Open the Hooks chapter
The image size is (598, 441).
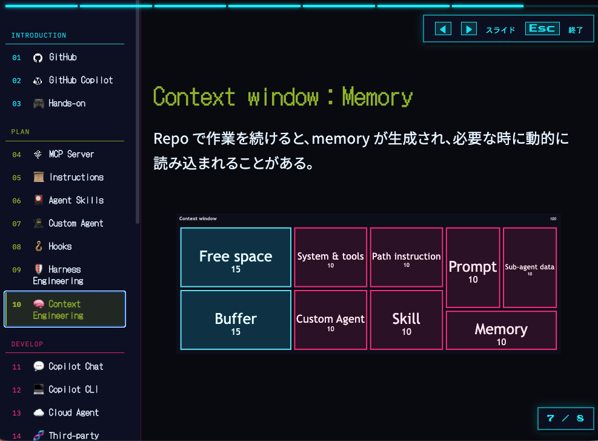[65, 246]
